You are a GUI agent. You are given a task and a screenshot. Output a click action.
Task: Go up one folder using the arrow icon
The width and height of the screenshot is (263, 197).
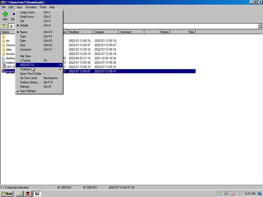(3, 26)
